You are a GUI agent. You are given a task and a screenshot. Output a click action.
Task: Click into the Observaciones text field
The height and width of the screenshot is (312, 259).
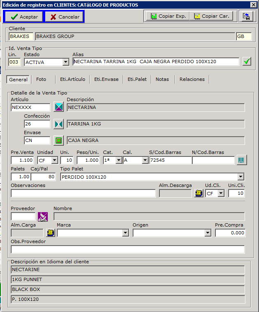(x=83, y=193)
